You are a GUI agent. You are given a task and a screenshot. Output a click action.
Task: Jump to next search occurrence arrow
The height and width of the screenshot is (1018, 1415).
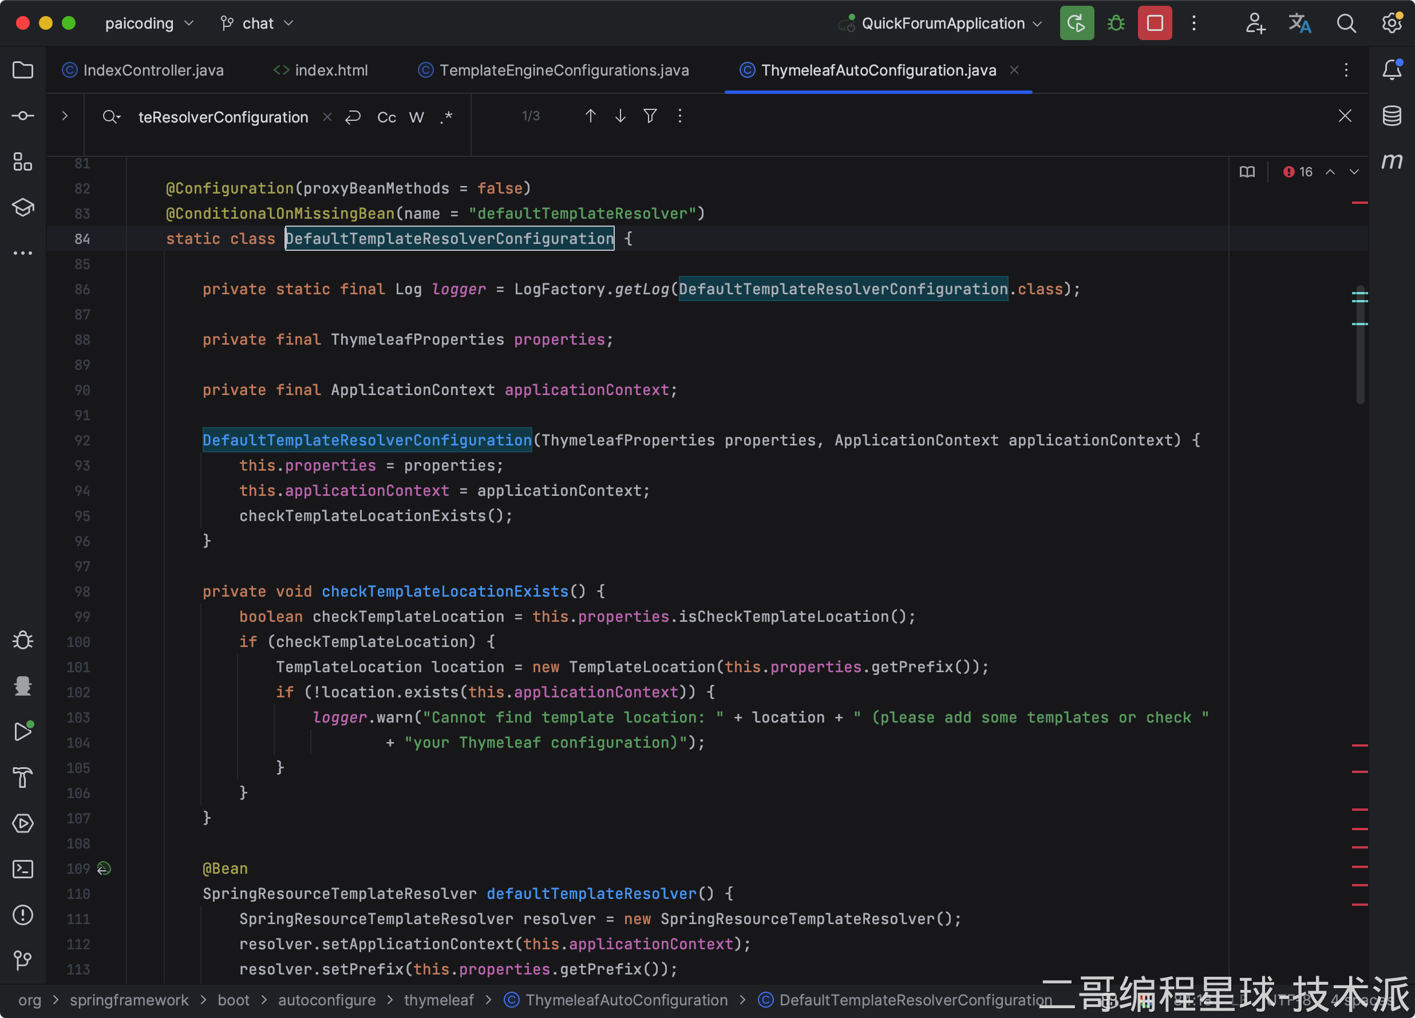click(x=620, y=116)
